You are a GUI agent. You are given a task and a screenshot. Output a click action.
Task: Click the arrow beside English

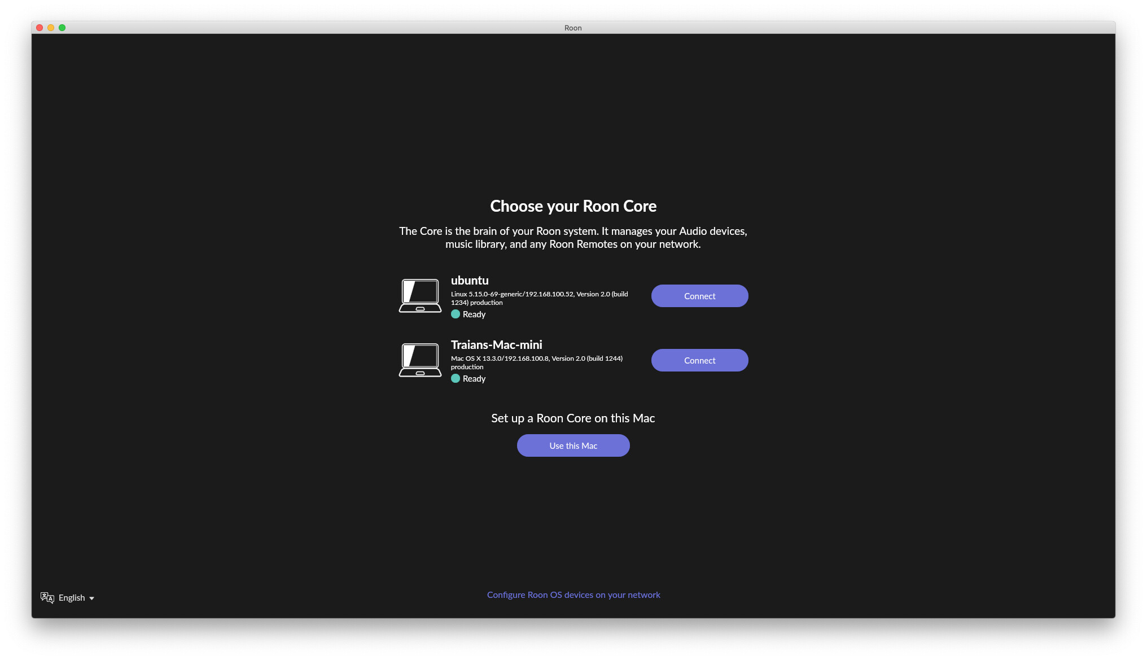[91, 598]
